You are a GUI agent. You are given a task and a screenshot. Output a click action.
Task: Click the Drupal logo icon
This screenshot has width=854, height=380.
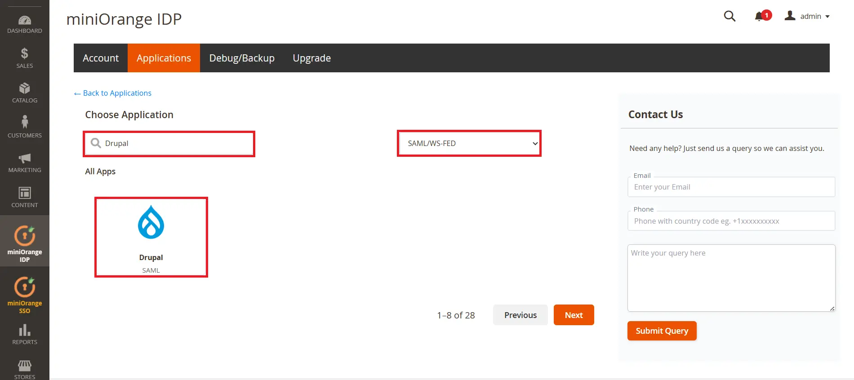[x=151, y=222]
